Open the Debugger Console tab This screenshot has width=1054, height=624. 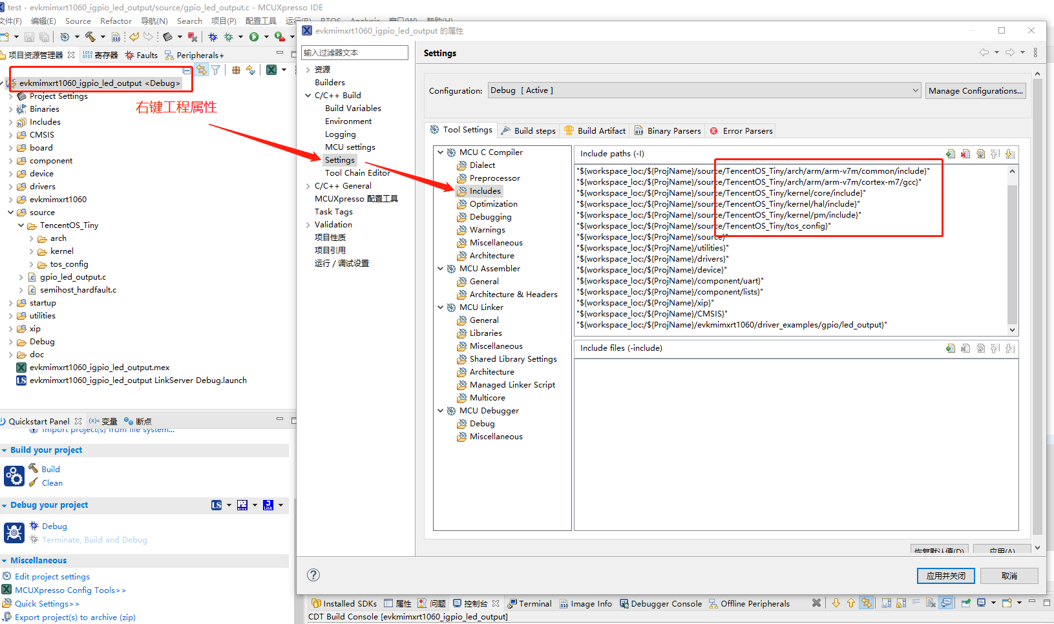tap(660, 603)
